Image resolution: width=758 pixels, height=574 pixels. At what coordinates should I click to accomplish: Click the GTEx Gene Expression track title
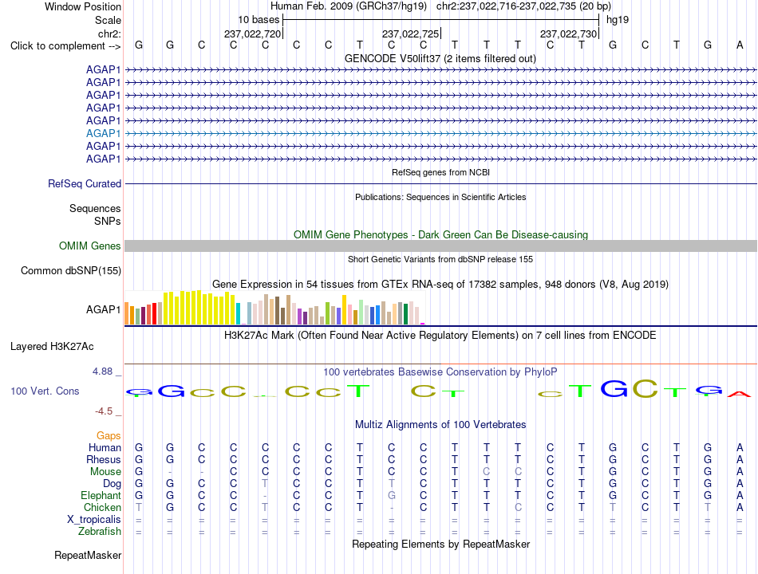coord(440,284)
